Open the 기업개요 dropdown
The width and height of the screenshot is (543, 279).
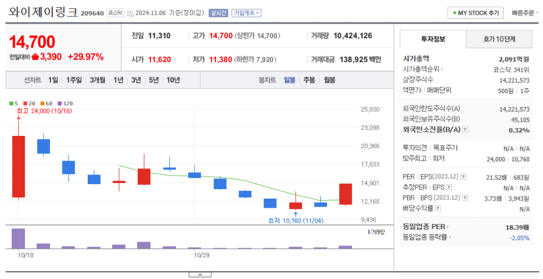[x=246, y=13]
